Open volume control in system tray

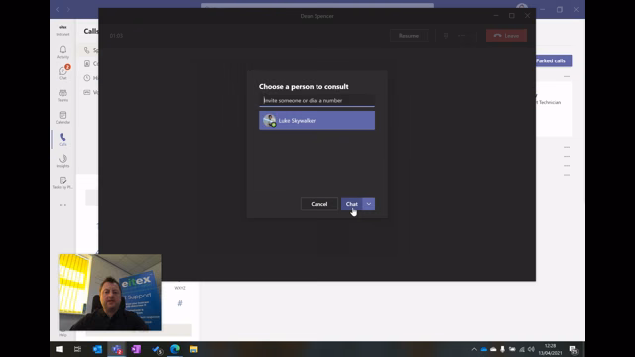tap(531, 349)
